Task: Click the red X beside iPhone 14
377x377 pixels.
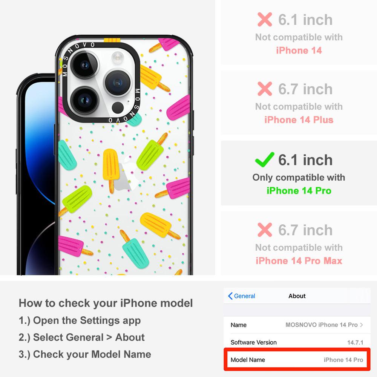Action: point(265,20)
